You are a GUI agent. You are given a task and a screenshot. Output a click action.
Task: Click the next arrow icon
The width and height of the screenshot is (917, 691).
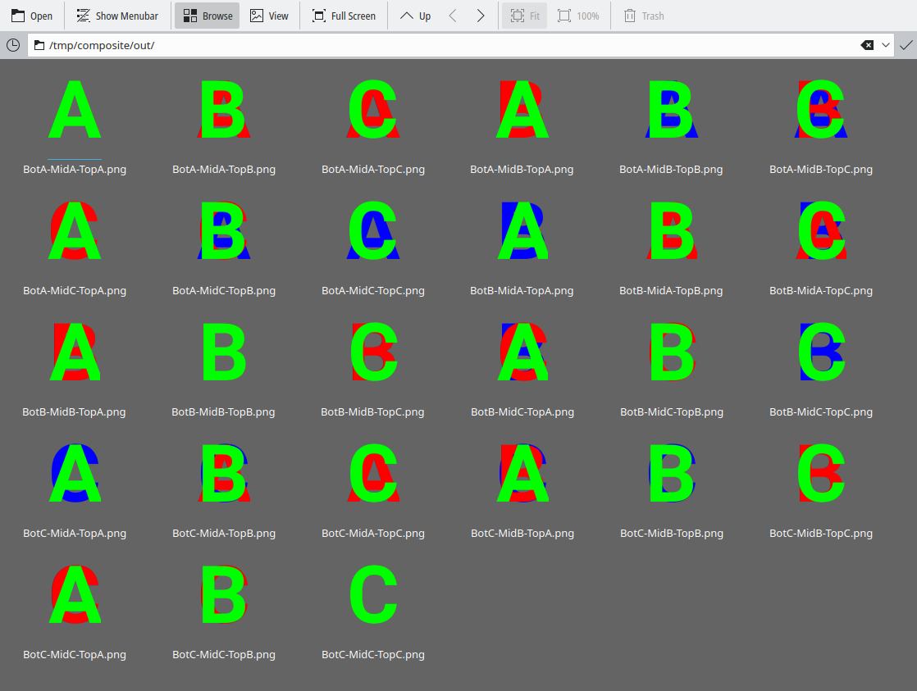pos(481,16)
